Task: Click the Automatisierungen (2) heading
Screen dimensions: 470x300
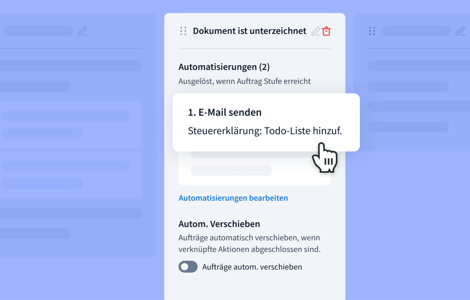Action: click(x=224, y=67)
